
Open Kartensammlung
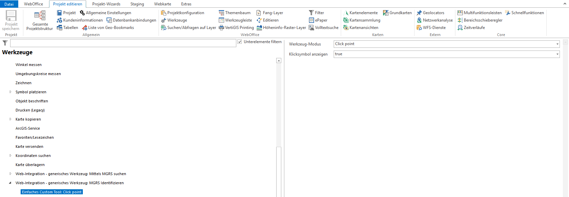coord(362,20)
